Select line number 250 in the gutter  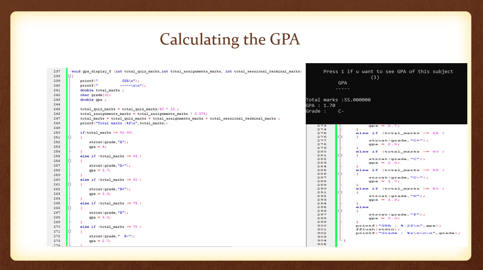pos(57,132)
